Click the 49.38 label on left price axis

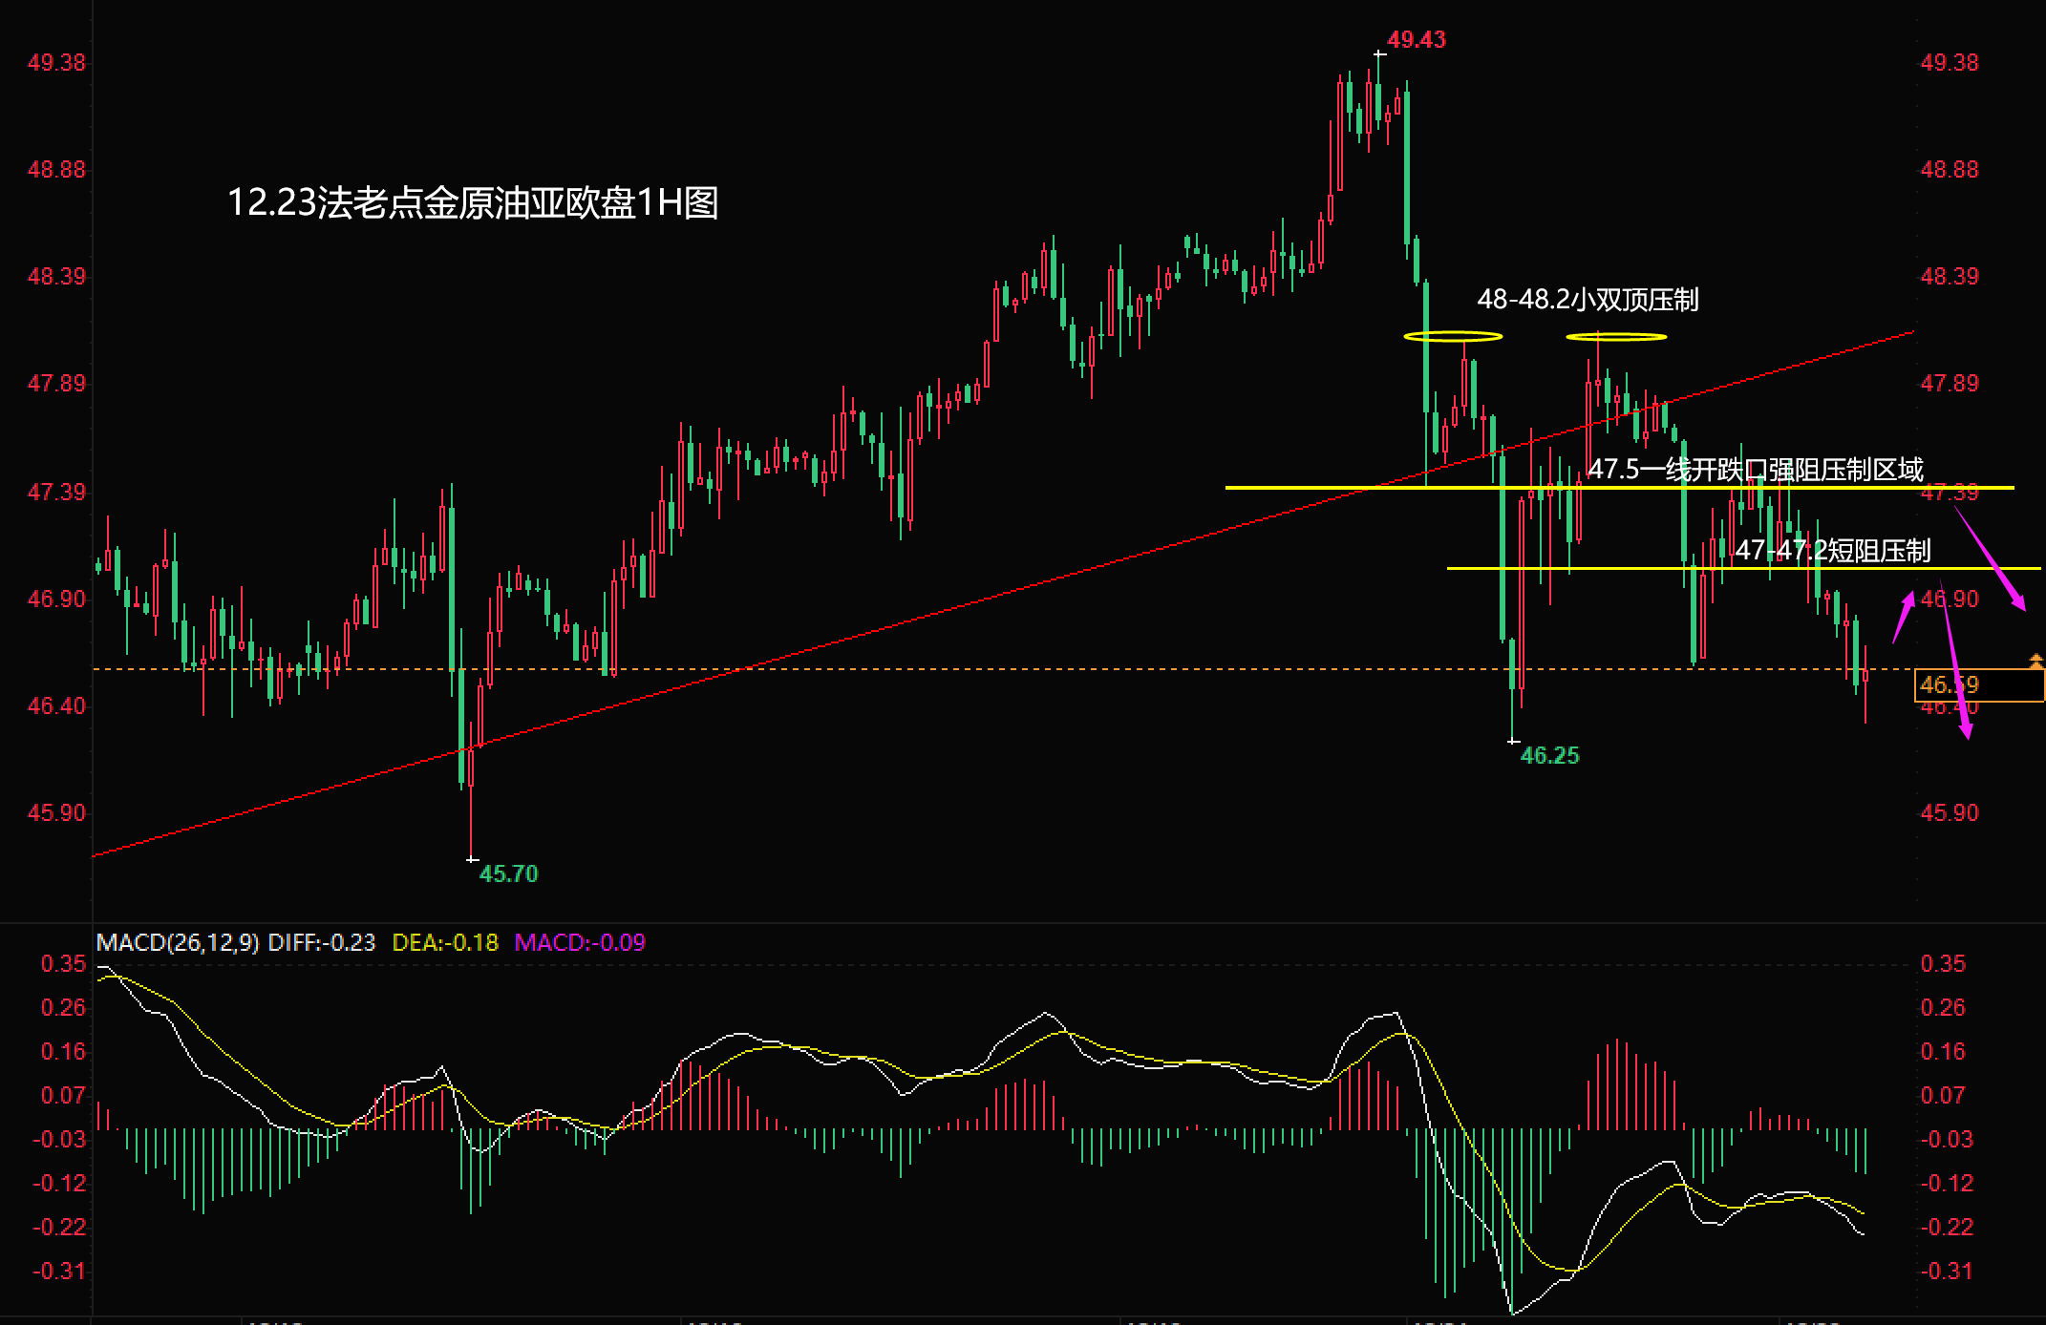click(56, 63)
